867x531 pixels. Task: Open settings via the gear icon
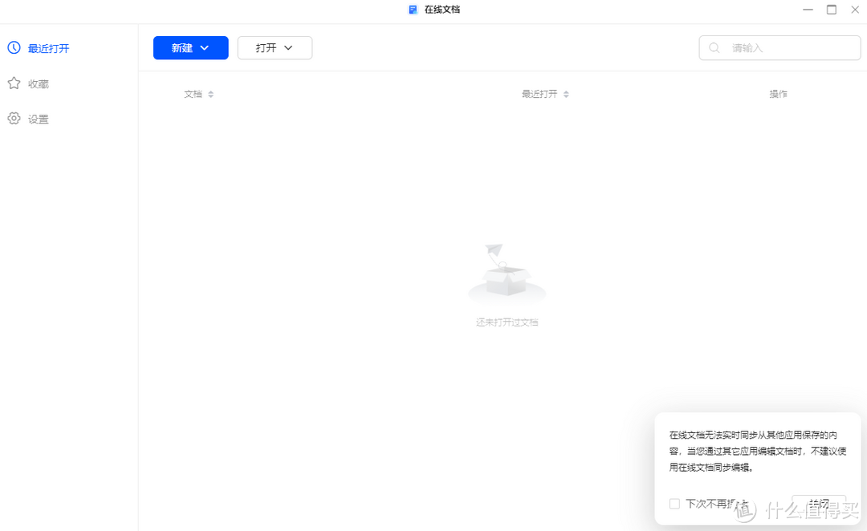tap(13, 118)
